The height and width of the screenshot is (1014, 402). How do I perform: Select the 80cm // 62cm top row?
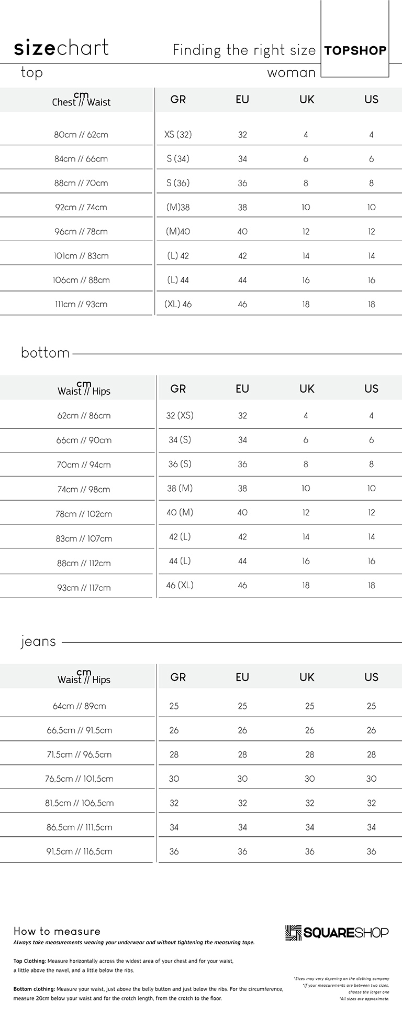(x=201, y=134)
